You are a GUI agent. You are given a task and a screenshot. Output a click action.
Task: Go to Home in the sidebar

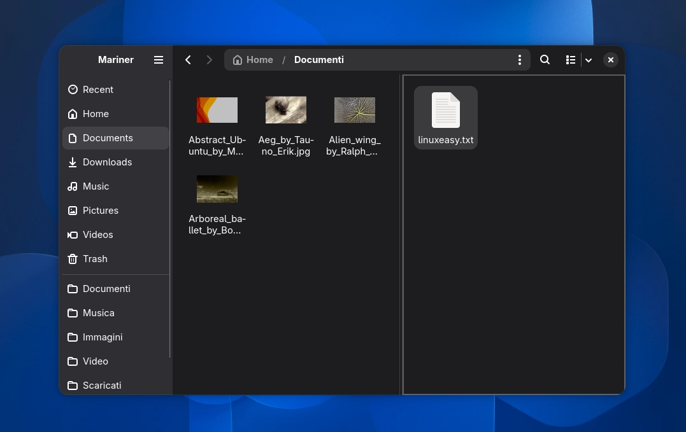coord(115,114)
